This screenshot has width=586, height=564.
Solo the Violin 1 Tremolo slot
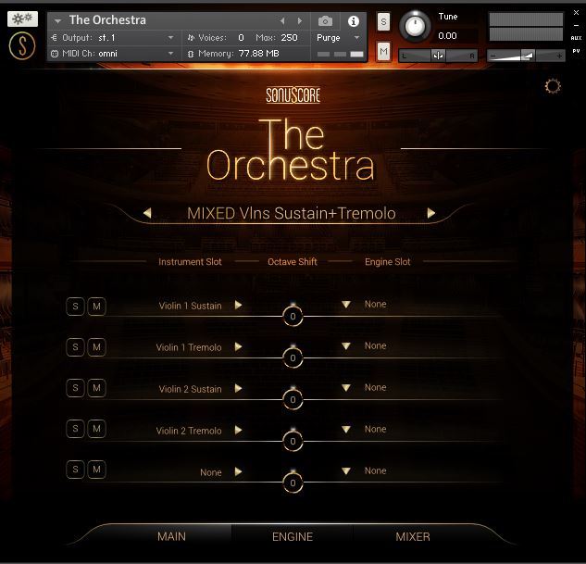[75, 347]
